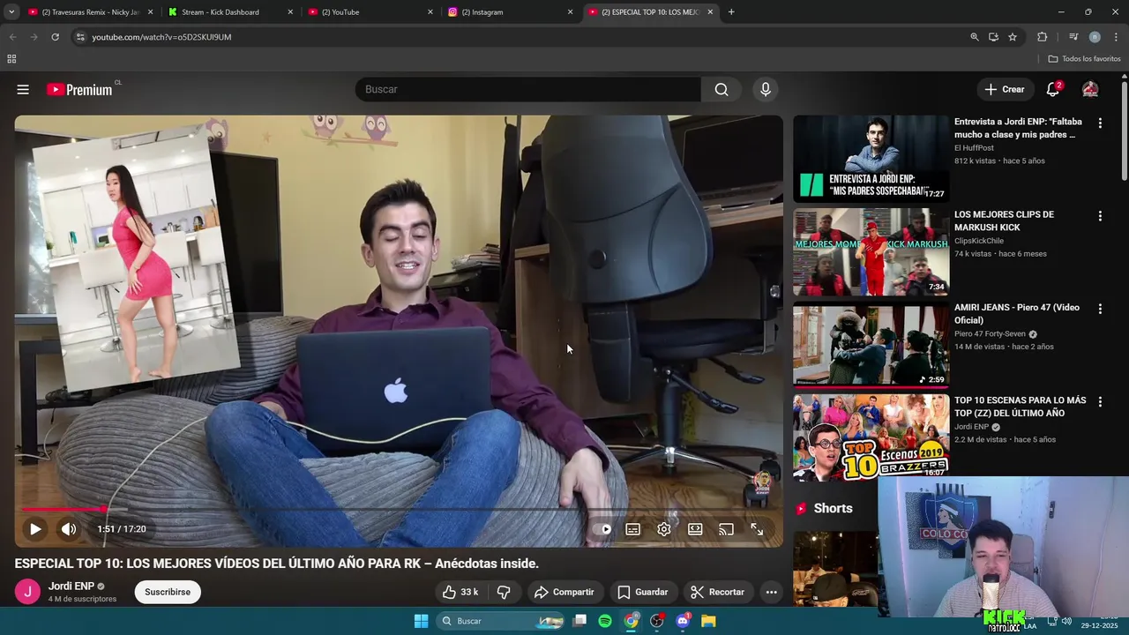
Task: Open Spotify from the taskbar
Action: pyautogui.click(x=605, y=621)
